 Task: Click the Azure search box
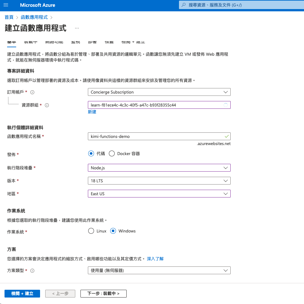tap(241, 5)
